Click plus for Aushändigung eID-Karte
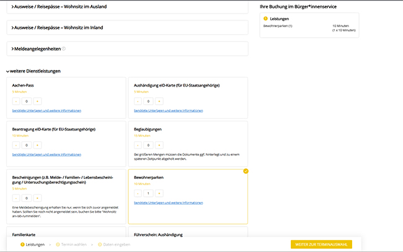Screen dimensions: 403x252 (158, 100)
